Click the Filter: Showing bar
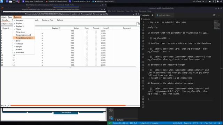This screenshot has height=125, width=223. (x=68, y=24)
